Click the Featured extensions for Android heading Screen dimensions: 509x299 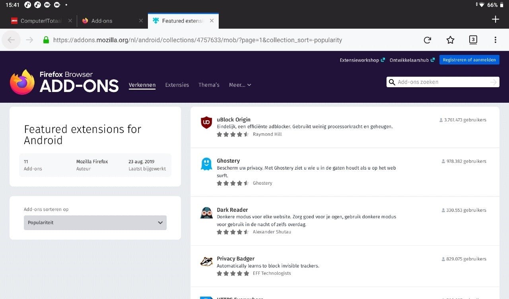(x=83, y=135)
